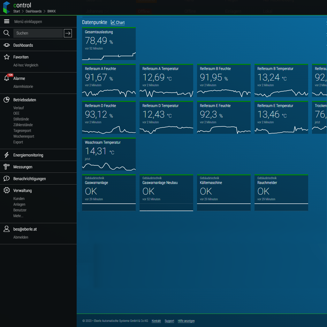Click the Chart line-graph icon

pos(113,22)
